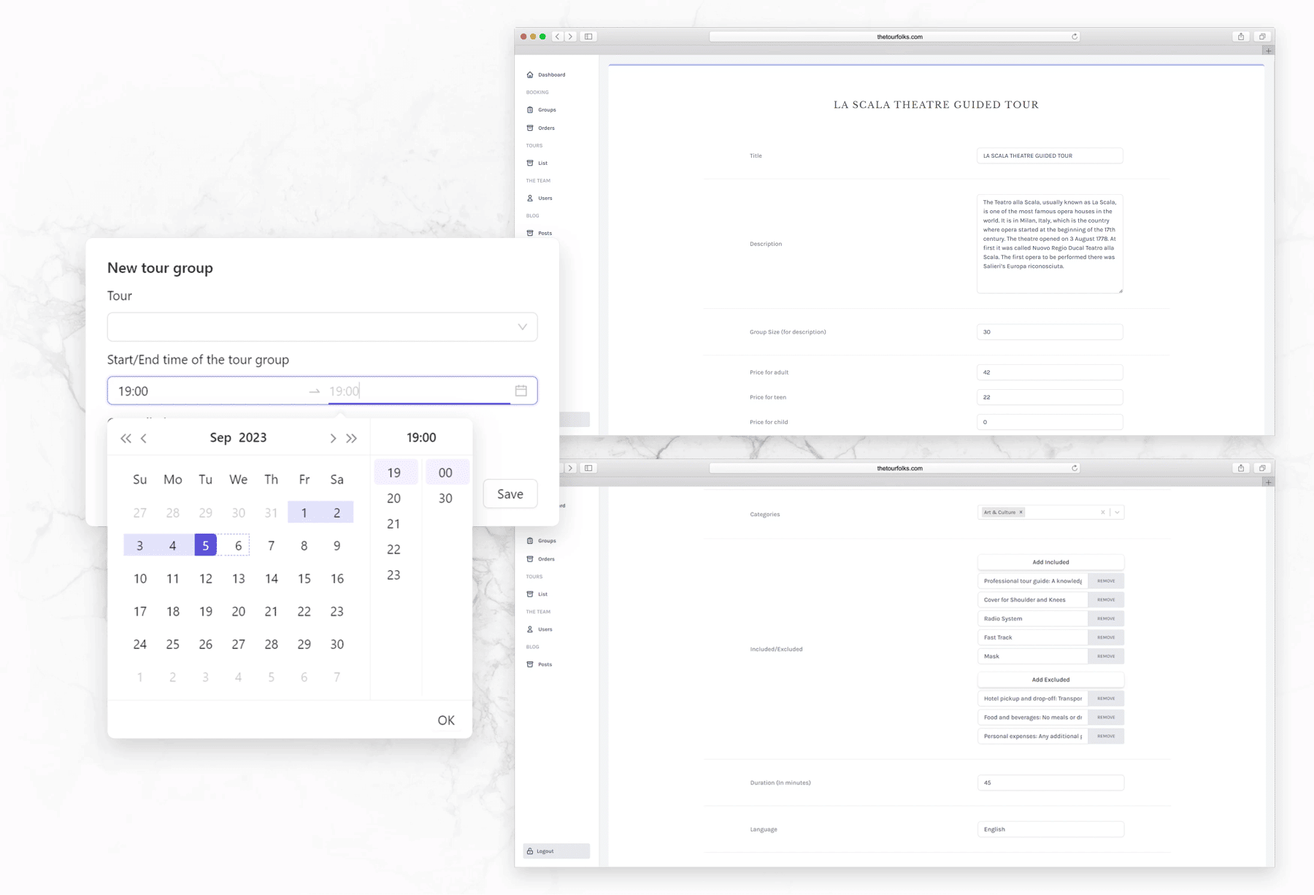Open Users in bottom window sidebar
The height and width of the screenshot is (895, 1314).
coord(539,629)
